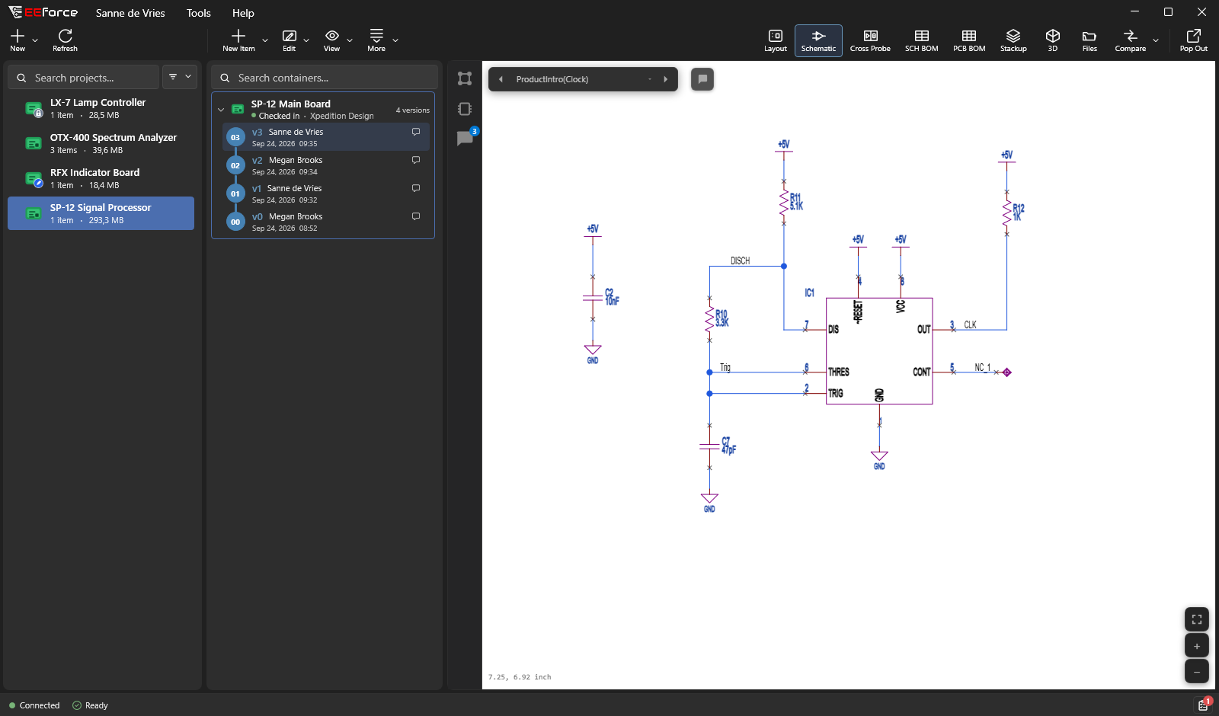
Task: Click the Search projects field
Action: [x=84, y=78]
